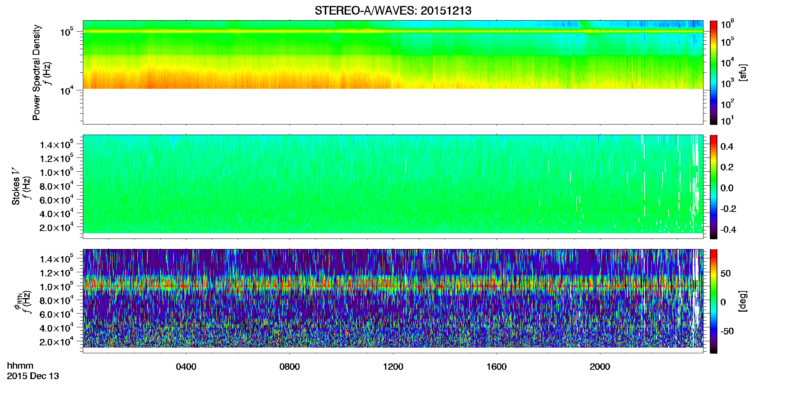
Task: Click the 10^1 sfu color bar label
Action: point(727,121)
